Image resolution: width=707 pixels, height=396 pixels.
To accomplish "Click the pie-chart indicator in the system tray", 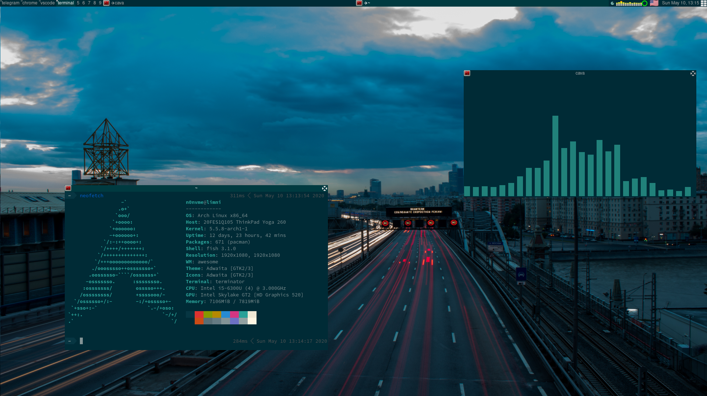I will click(x=612, y=3).
